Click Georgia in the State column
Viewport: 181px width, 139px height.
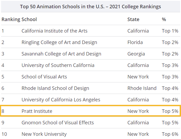point(136,54)
